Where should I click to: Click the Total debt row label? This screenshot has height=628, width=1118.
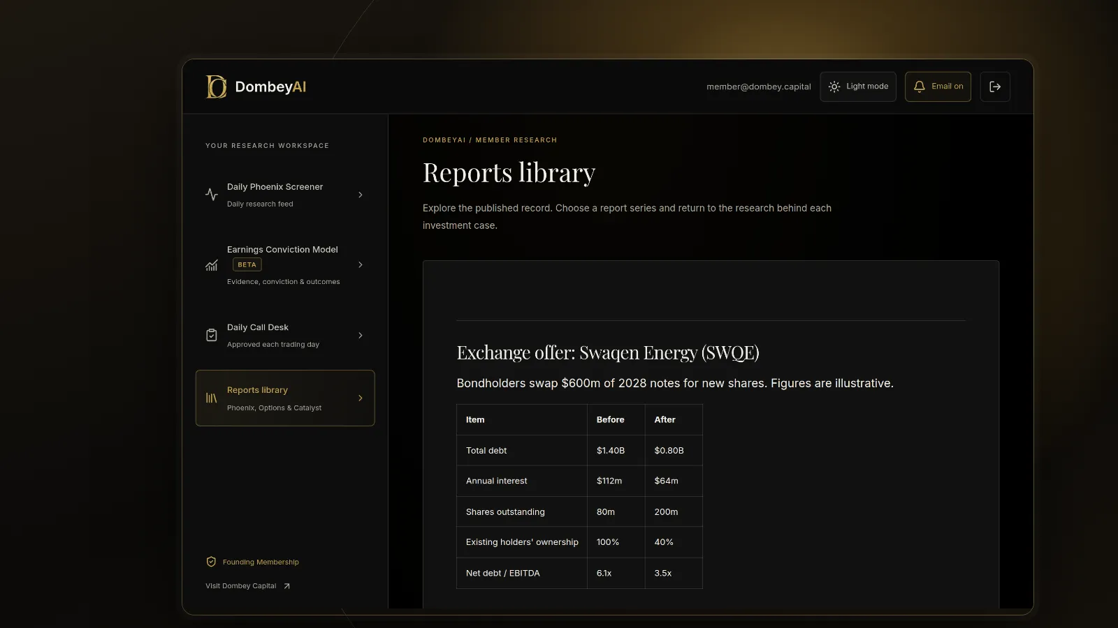tap(486, 451)
